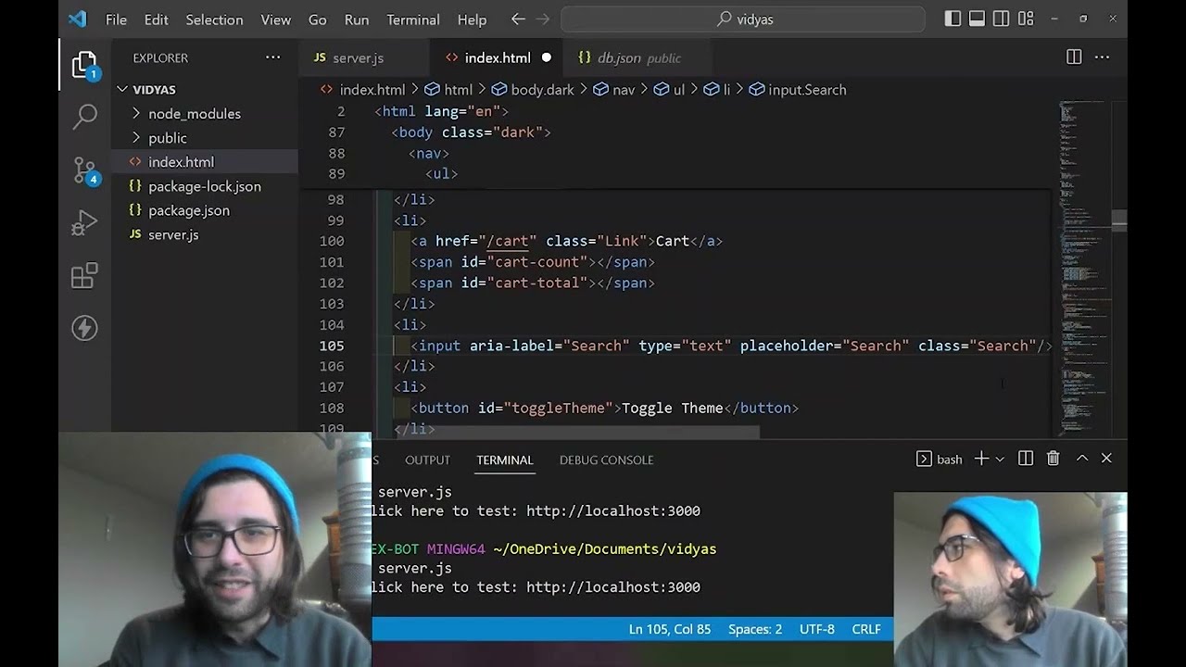Select the bash terminal label

tap(940, 459)
